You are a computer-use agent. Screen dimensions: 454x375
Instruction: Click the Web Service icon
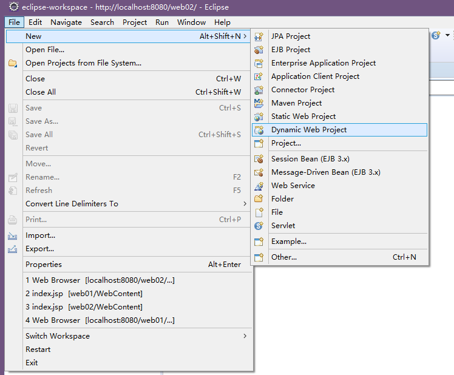259,186
